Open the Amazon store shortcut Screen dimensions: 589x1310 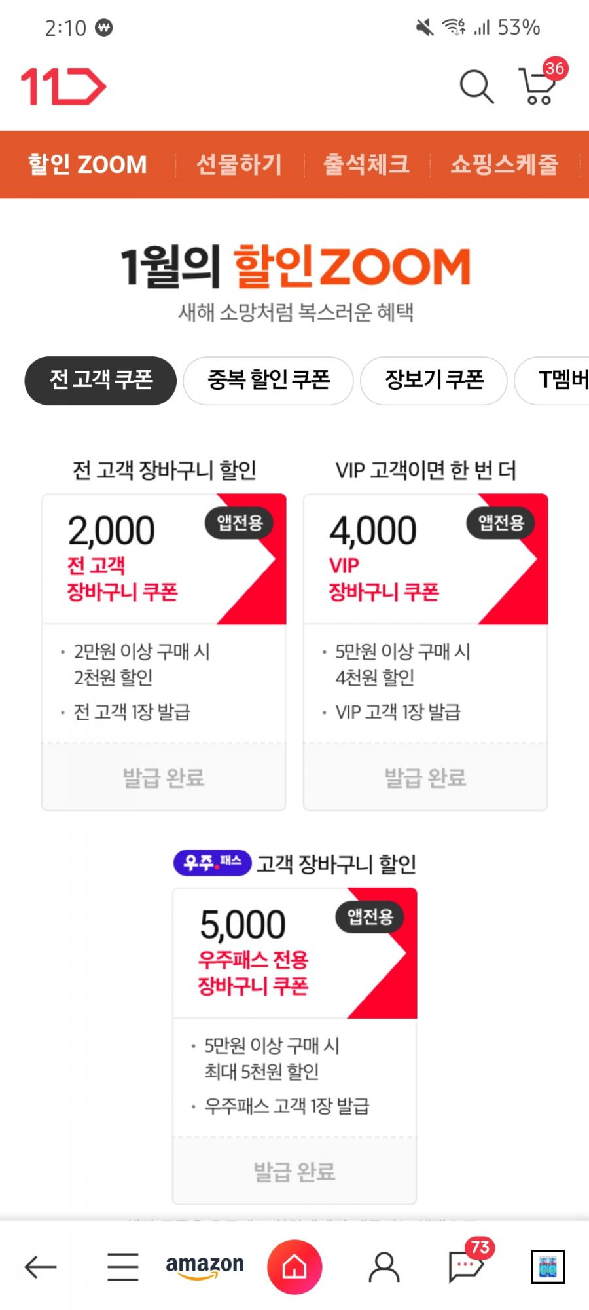(x=205, y=1267)
